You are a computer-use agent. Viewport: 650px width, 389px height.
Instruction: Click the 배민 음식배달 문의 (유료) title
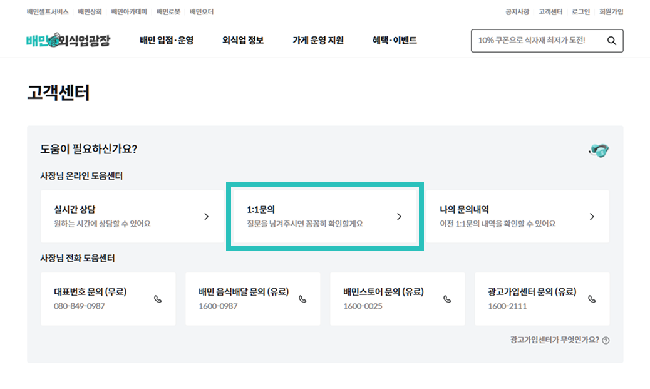click(x=244, y=291)
